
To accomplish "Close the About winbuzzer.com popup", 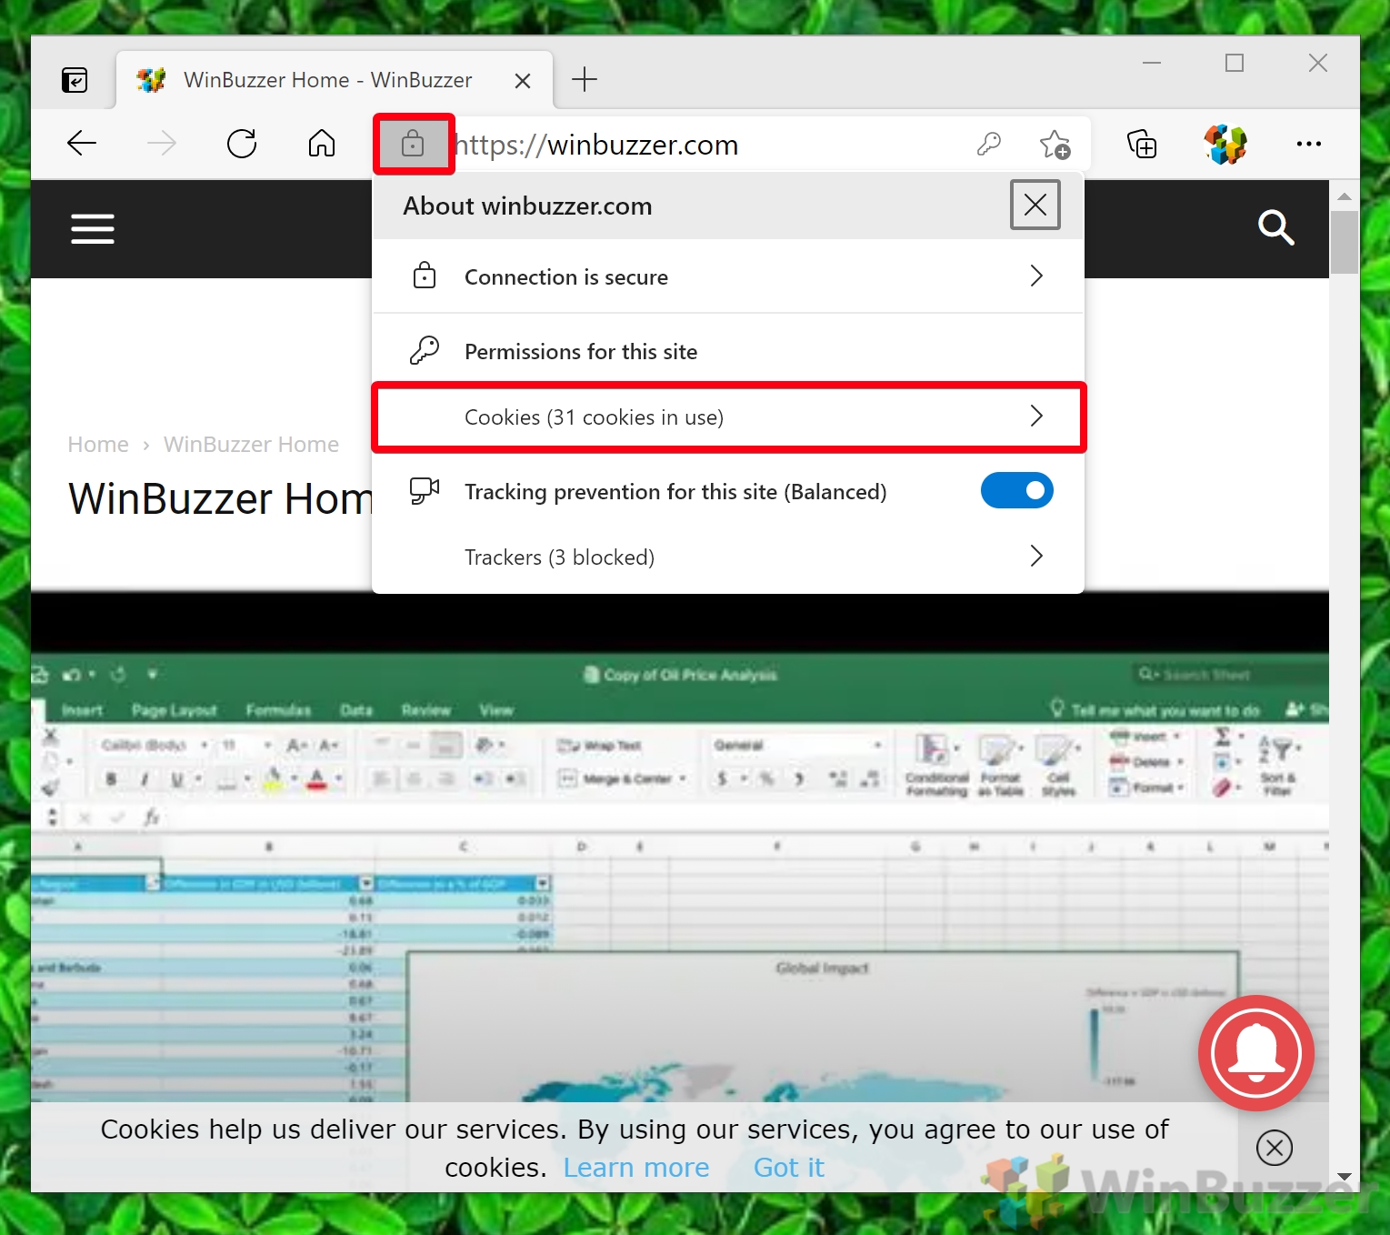I will [x=1035, y=205].
